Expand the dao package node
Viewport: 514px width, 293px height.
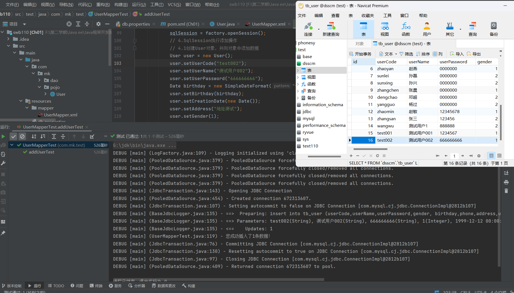pyautogui.click(x=39, y=80)
